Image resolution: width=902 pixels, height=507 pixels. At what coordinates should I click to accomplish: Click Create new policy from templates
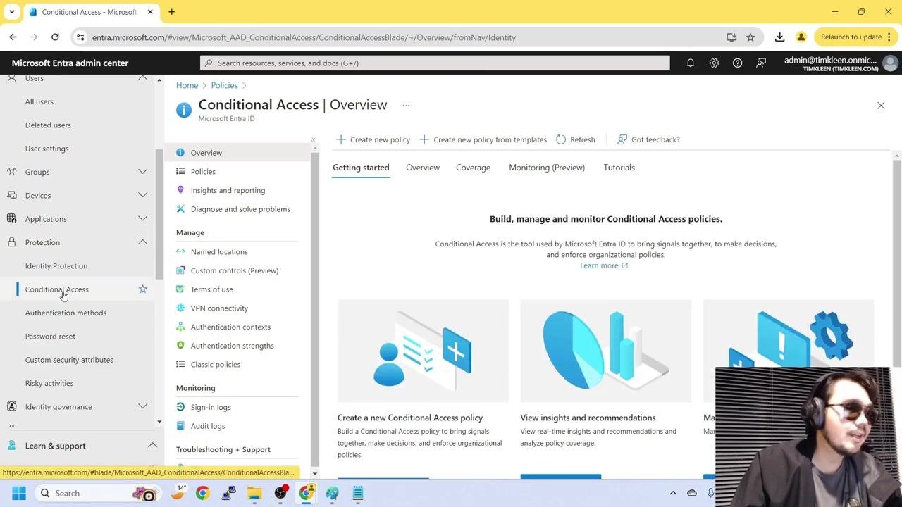[x=483, y=139]
